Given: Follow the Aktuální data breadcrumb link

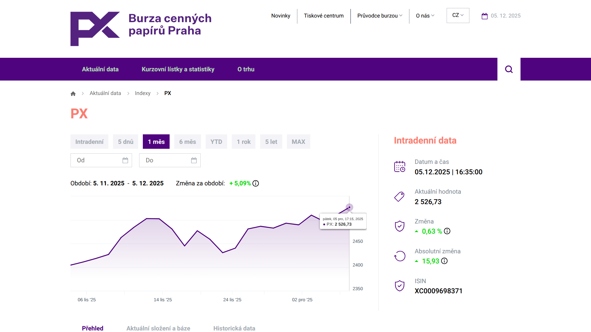Looking at the screenshot, I should pyautogui.click(x=105, y=93).
